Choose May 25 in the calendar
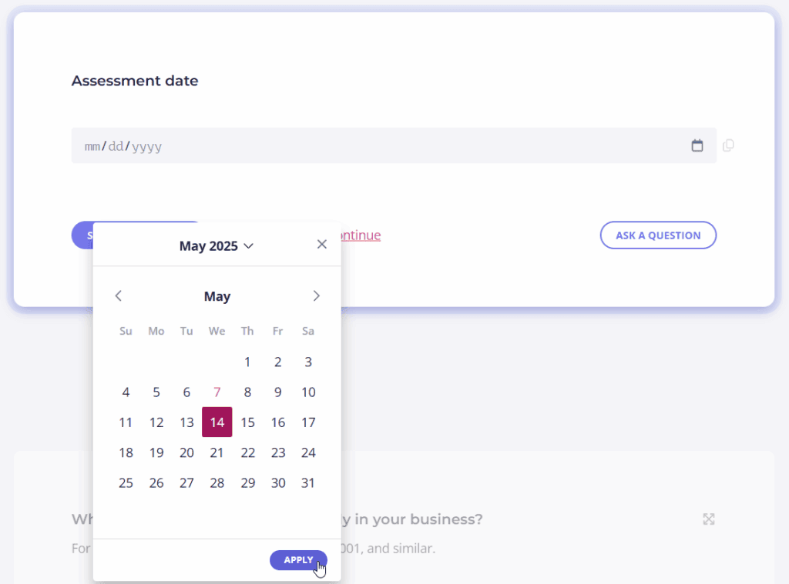 [126, 483]
